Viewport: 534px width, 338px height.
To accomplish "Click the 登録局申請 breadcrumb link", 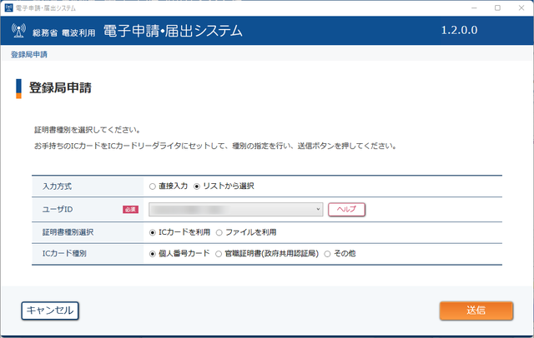I will click(x=29, y=54).
